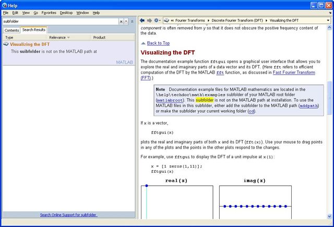Open the Favorites menu

click(49, 12)
